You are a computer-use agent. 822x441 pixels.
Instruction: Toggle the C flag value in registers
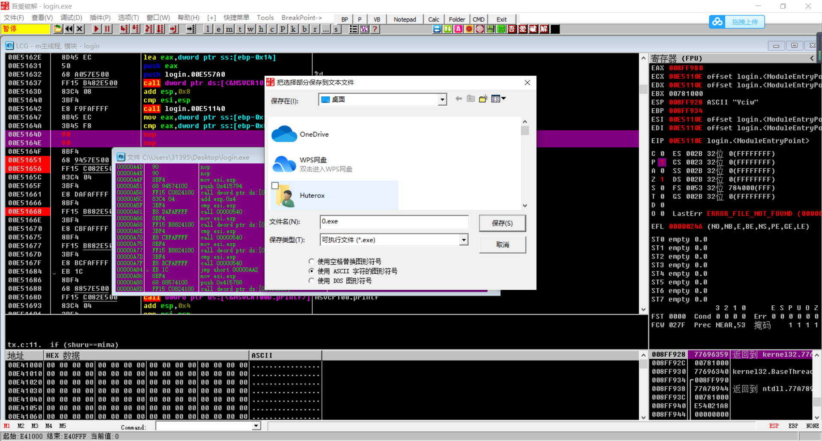[x=662, y=154]
